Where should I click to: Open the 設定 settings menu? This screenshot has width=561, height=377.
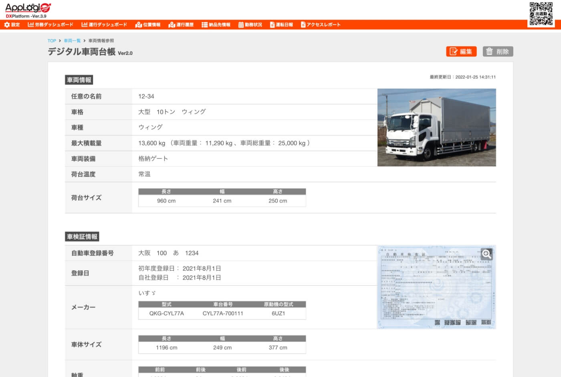(12, 25)
